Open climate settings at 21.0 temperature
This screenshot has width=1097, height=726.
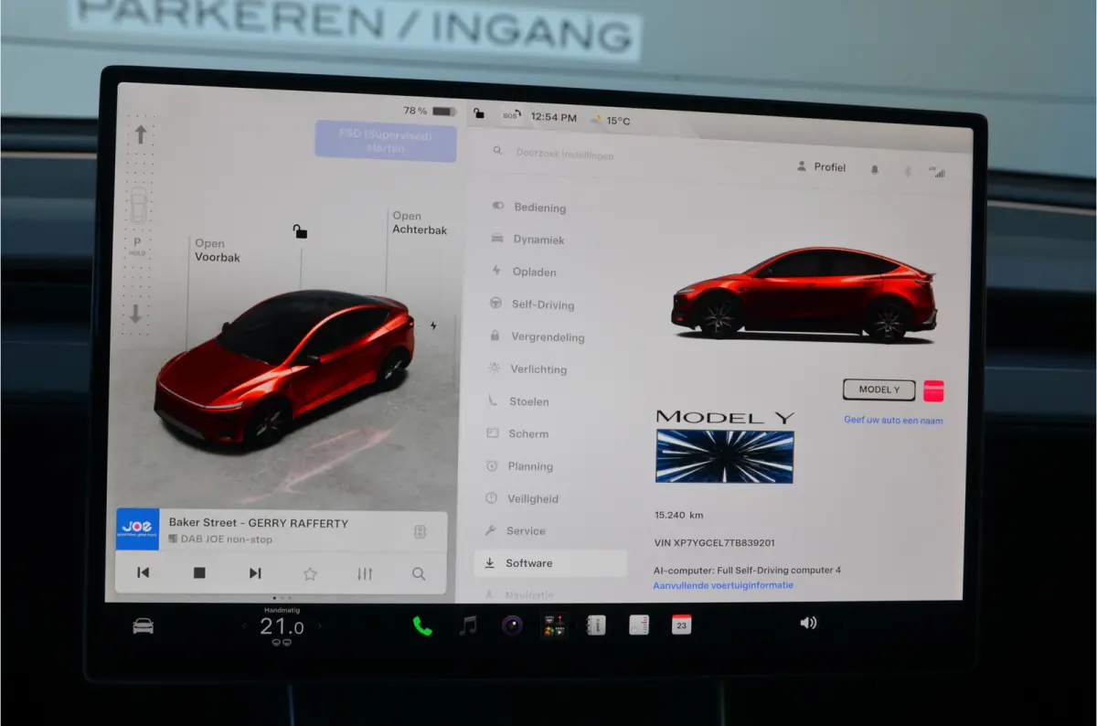point(282,626)
